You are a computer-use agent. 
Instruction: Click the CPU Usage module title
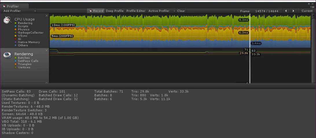point(24,19)
